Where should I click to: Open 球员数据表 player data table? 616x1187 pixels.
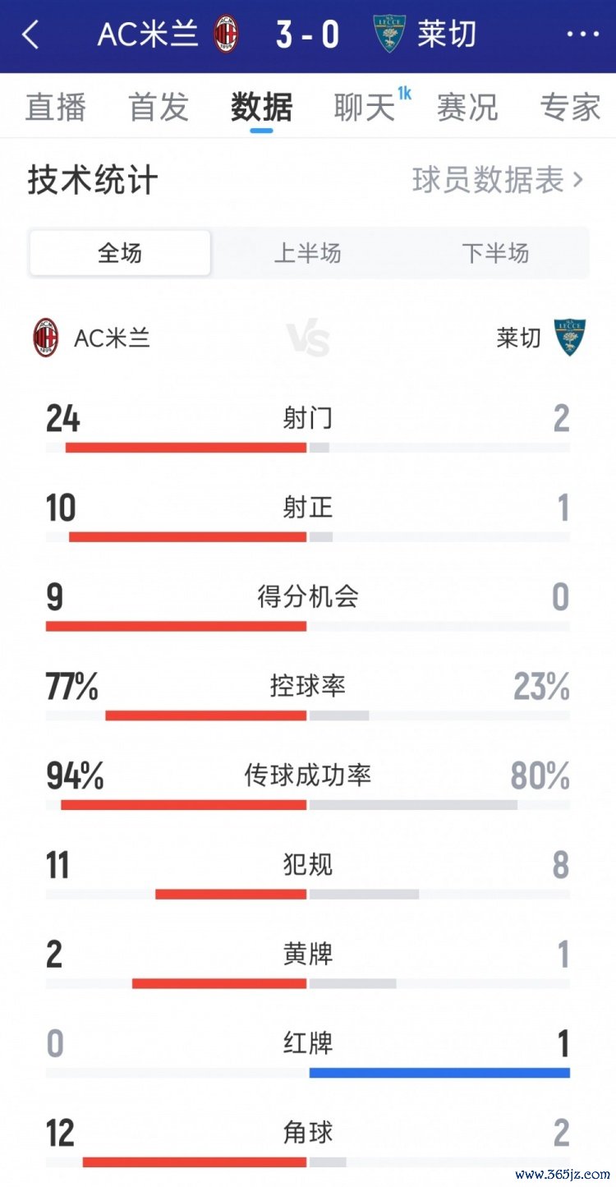point(497,180)
